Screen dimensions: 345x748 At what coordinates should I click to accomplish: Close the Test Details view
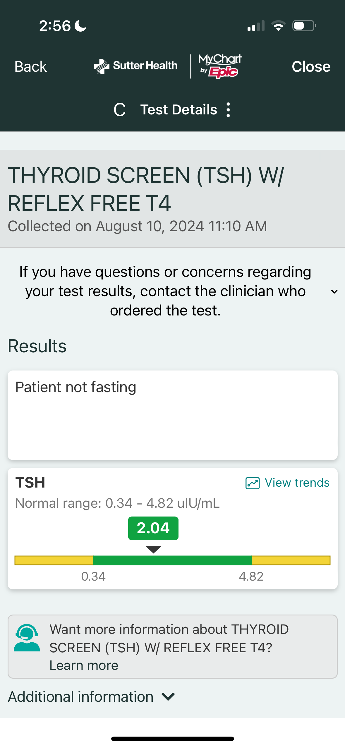(311, 67)
